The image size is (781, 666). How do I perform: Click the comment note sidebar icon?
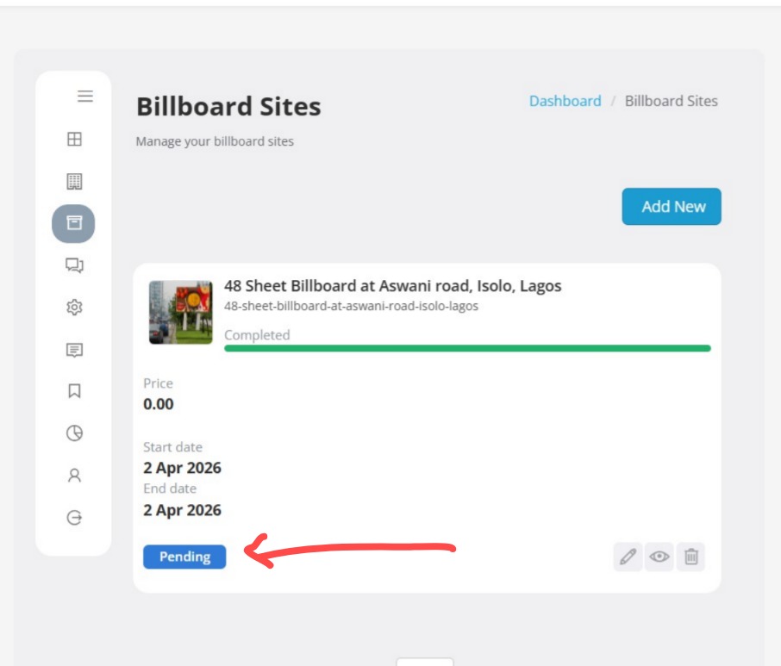(x=74, y=350)
